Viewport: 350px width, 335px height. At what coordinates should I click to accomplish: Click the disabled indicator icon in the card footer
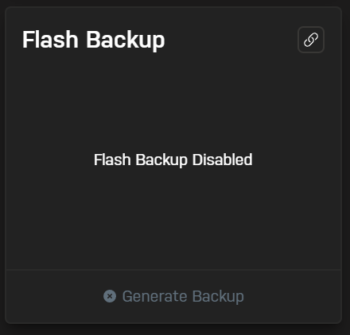110,296
